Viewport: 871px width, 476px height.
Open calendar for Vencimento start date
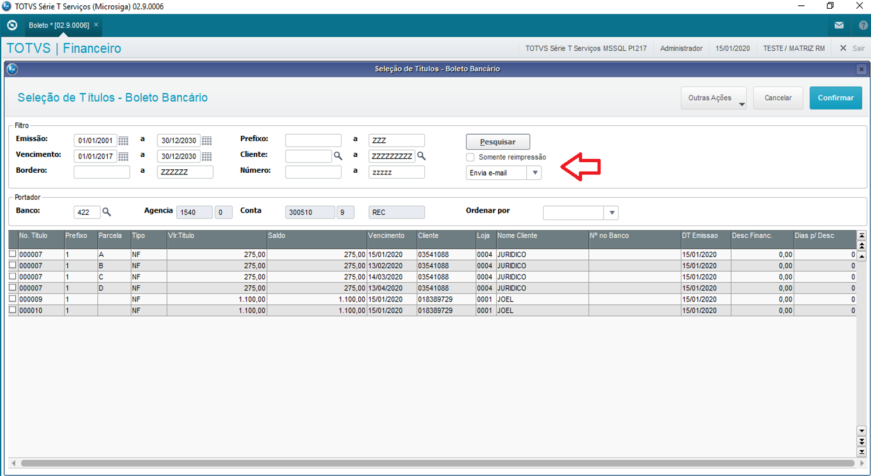point(124,157)
